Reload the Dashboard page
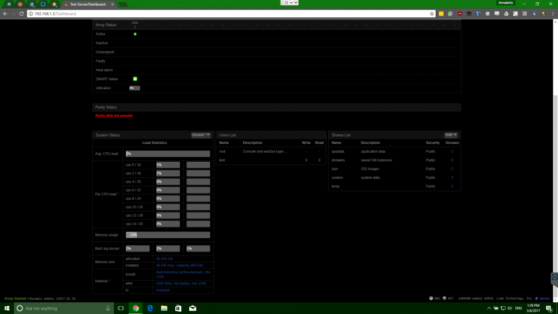Screen dimensions: 558x314 (21, 13)
